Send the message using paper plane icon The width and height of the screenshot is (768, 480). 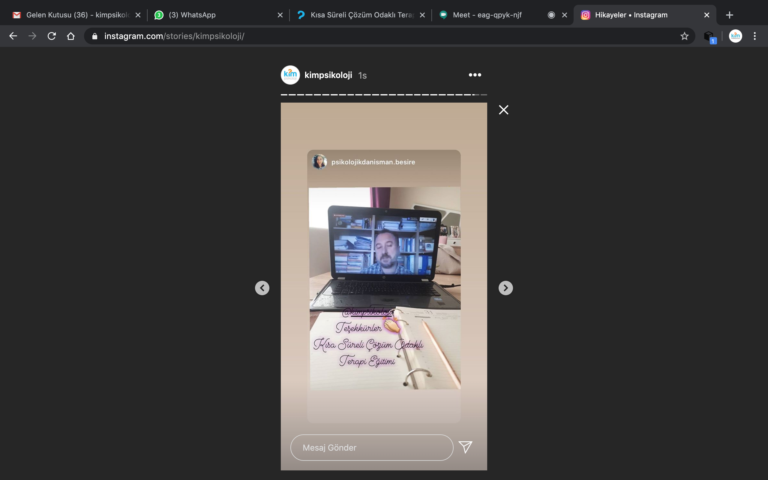[x=465, y=447]
